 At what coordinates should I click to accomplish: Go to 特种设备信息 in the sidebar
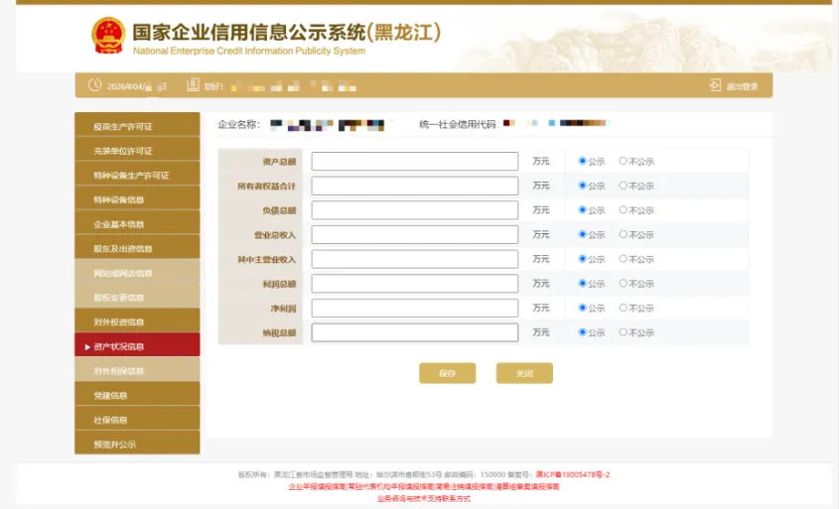click(137, 198)
